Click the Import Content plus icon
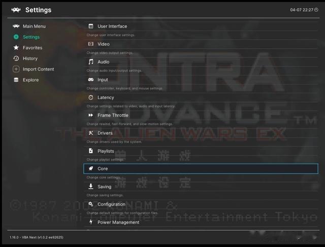325x247 pixels. 16,69
